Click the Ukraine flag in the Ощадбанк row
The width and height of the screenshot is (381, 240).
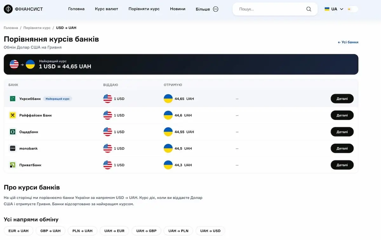(168, 132)
